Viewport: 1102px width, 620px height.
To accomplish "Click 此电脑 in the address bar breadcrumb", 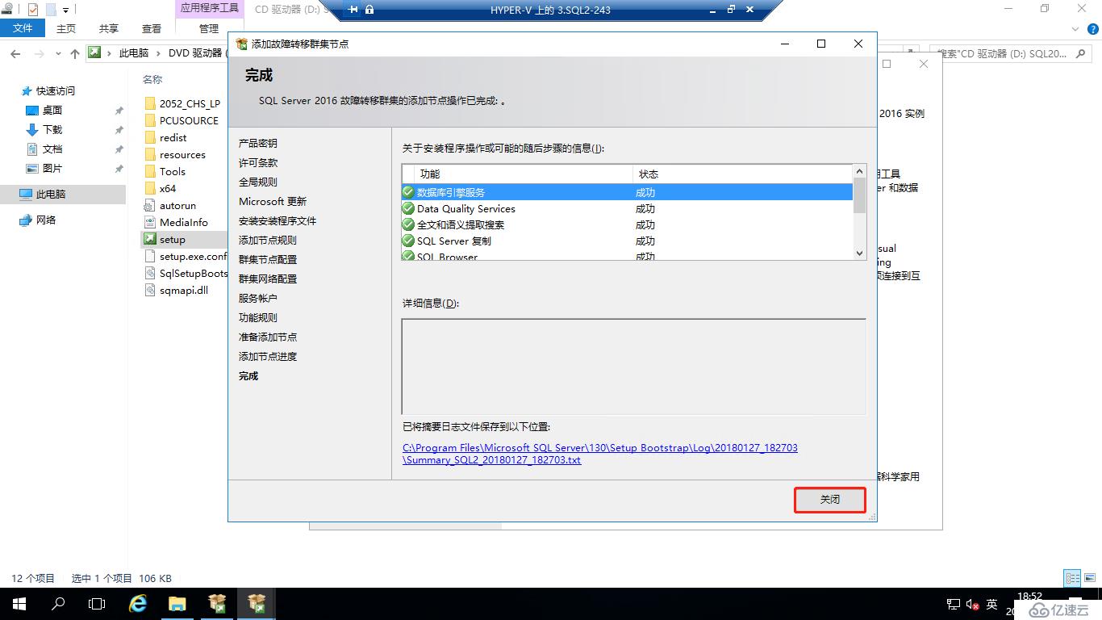I will (x=134, y=53).
